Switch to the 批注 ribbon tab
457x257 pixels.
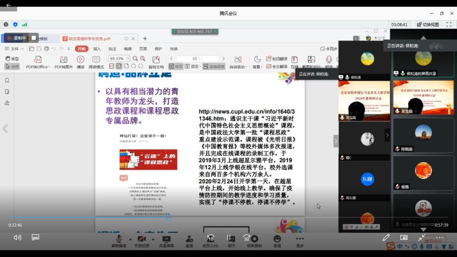click(x=112, y=49)
